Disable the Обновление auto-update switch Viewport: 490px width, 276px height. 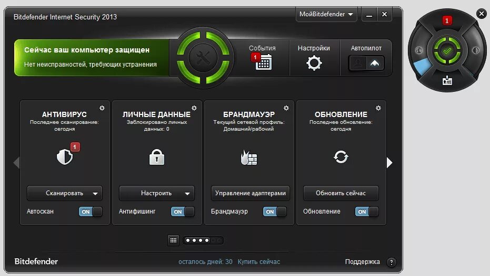366,212
